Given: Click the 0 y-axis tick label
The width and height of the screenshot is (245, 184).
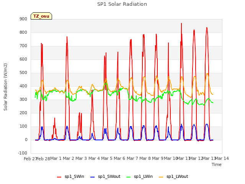Looking at the screenshot, I should [26, 140].
